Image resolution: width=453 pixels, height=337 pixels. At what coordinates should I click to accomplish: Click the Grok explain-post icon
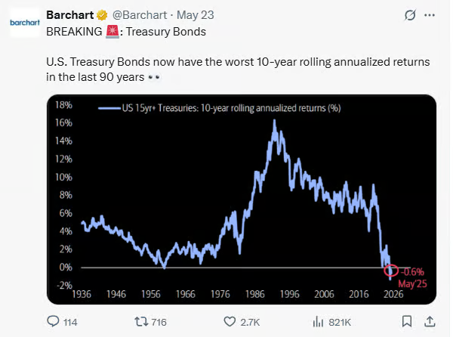pos(409,16)
